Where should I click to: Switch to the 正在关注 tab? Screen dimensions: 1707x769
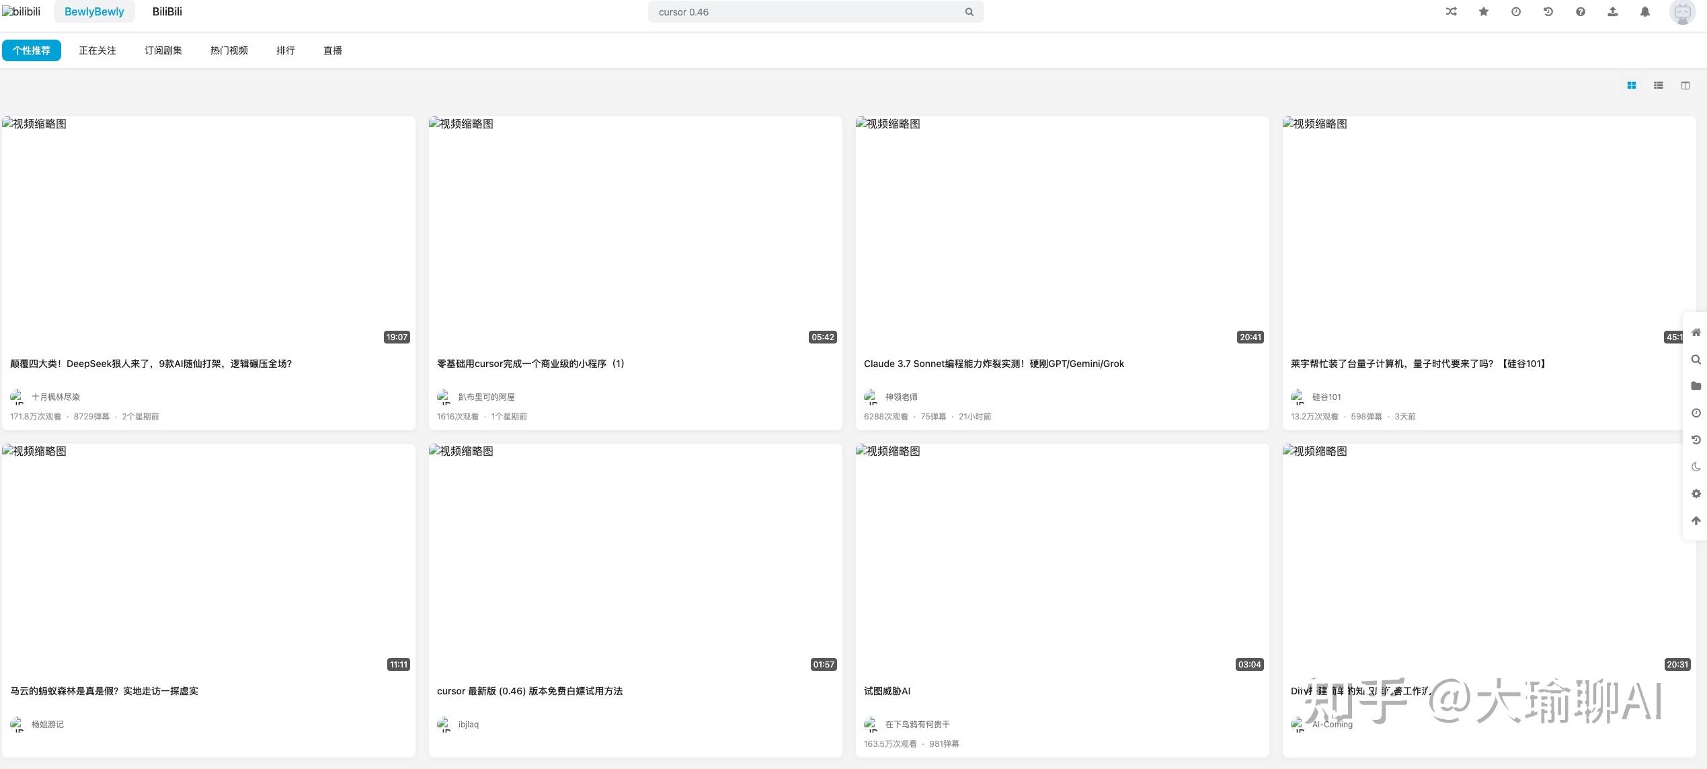point(97,50)
